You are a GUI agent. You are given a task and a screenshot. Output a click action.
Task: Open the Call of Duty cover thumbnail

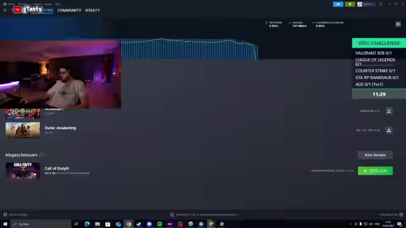coord(23,170)
